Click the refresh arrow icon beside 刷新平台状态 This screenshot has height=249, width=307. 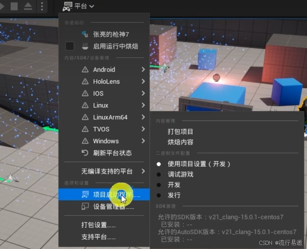[x=85, y=153]
